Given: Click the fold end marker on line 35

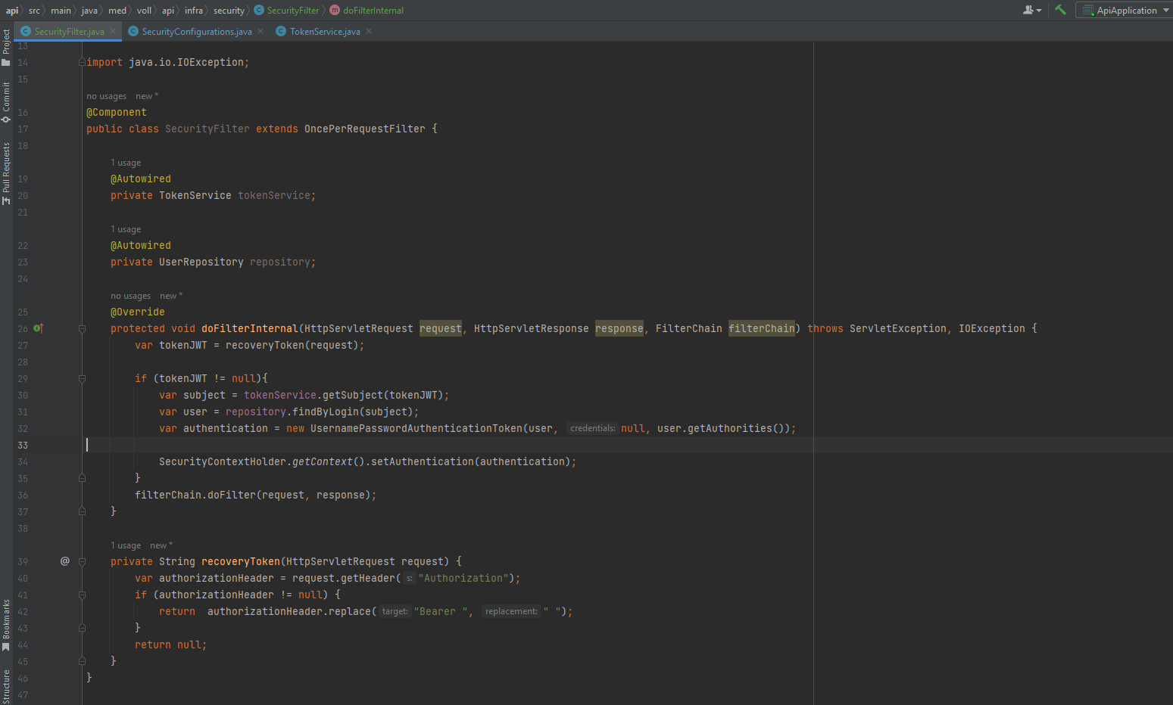Looking at the screenshot, I should [x=82, y=478].
